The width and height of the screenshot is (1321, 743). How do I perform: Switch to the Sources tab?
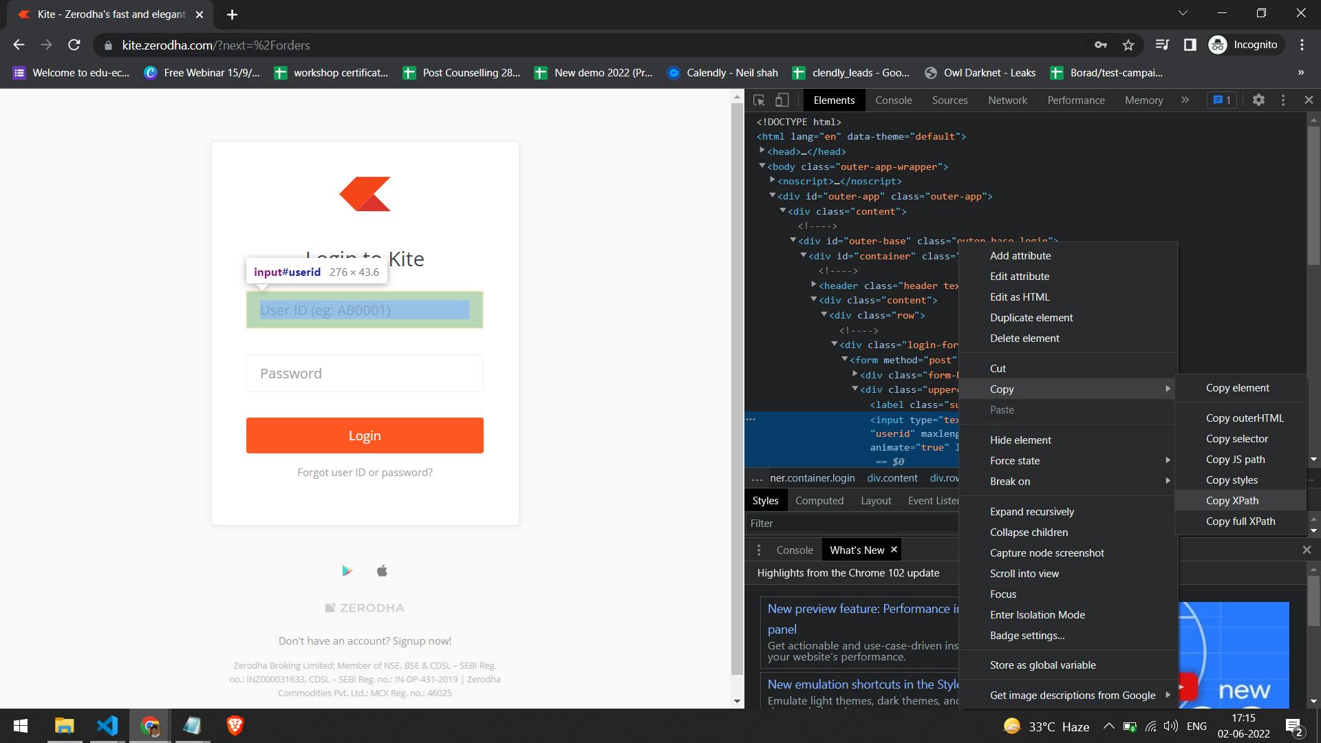949,100
